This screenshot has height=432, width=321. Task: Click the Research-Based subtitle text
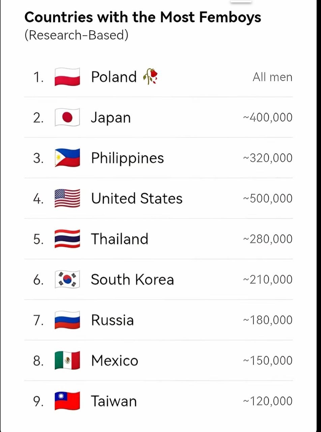77,35
